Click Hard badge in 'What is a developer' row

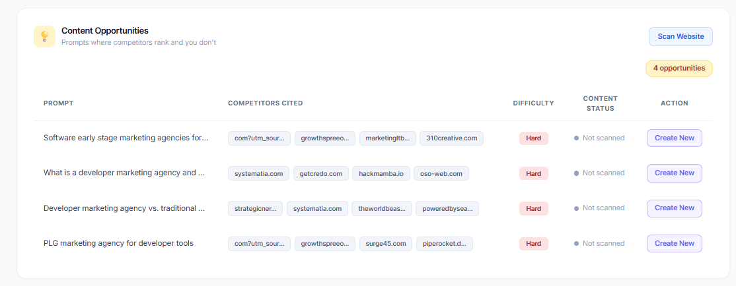pos(533,174)
